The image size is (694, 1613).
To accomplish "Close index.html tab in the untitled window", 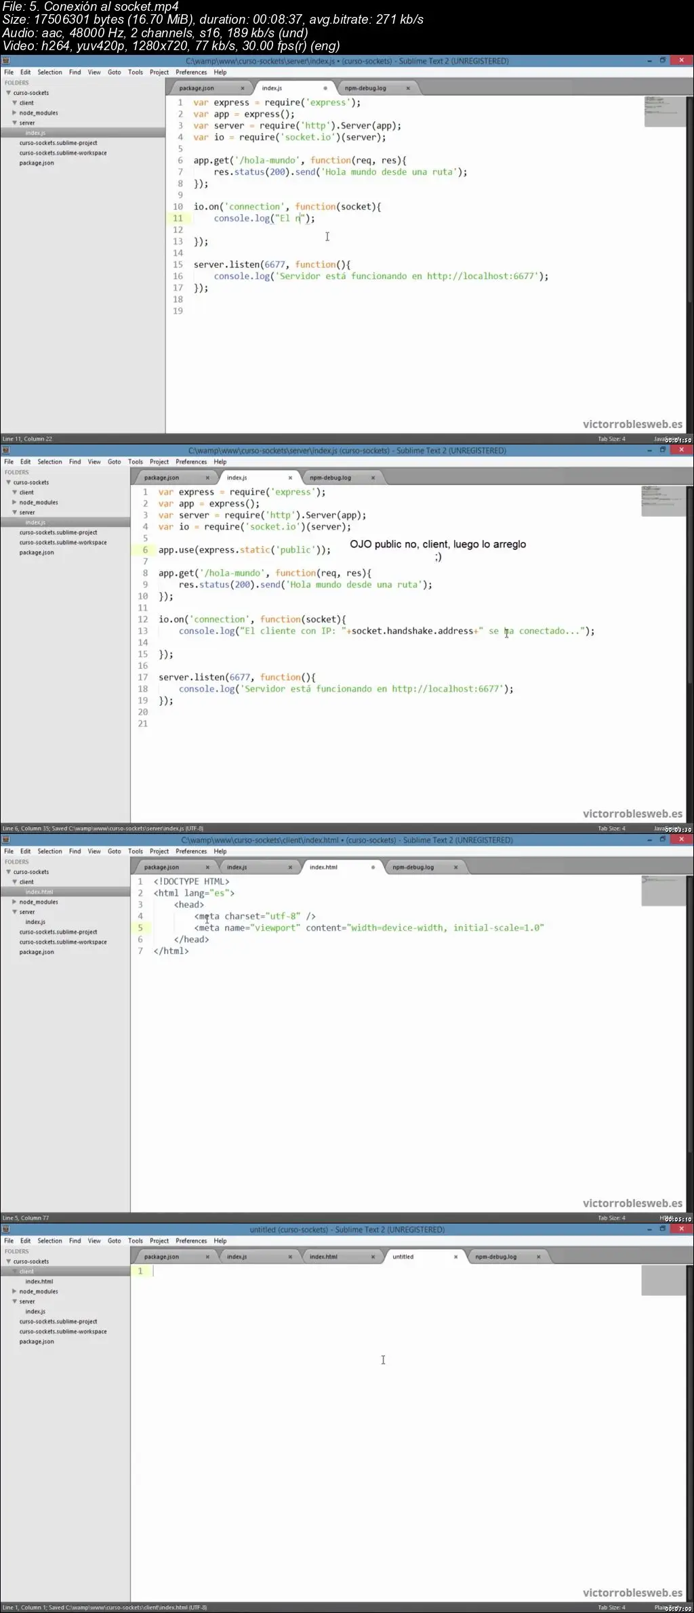I will (373, 1257).
